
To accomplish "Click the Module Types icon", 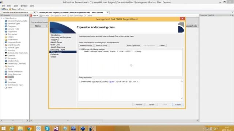I will 6,48.
